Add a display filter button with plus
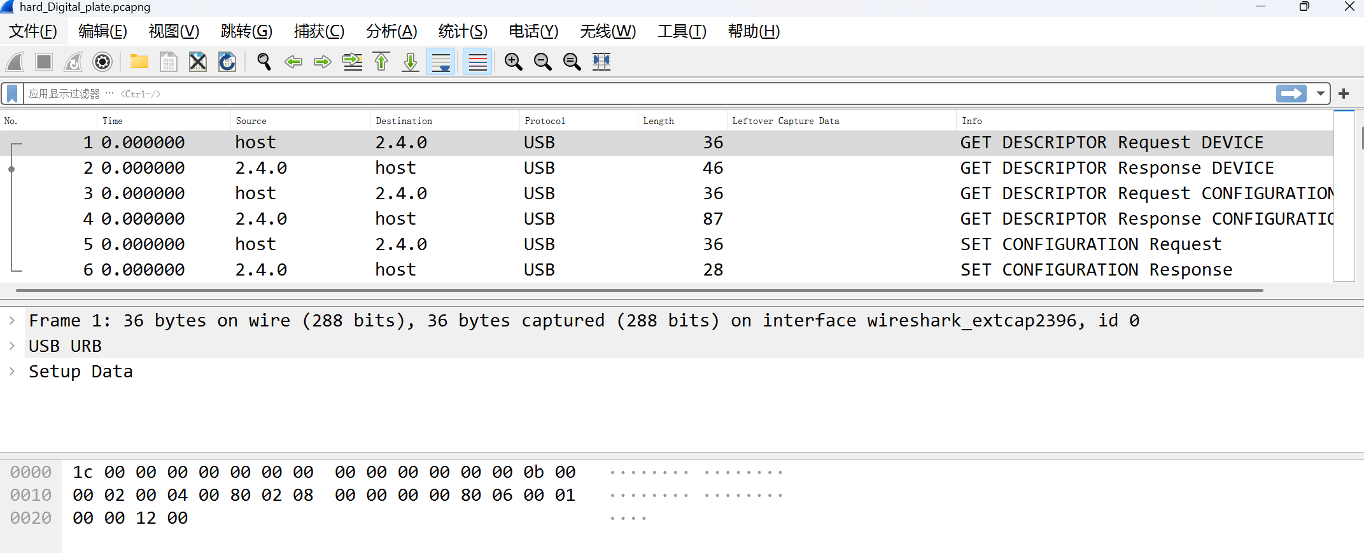1364x553 pixels. coord(1344,94)
